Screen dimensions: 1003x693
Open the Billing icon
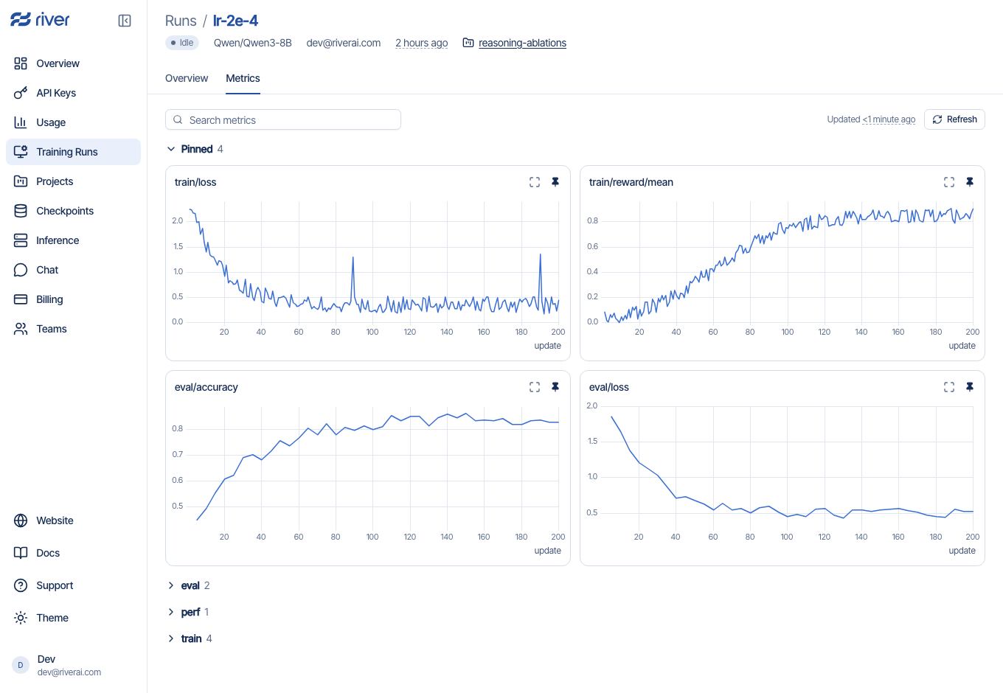pos(21,299)
